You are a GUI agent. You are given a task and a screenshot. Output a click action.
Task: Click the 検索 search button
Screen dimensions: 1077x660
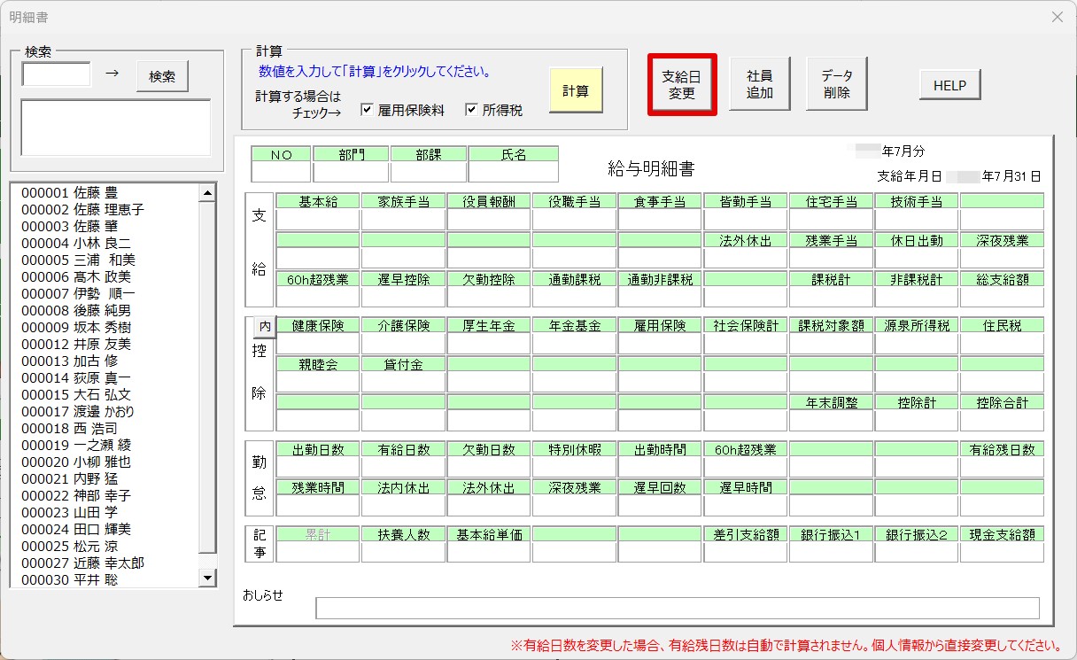[162, 76]
